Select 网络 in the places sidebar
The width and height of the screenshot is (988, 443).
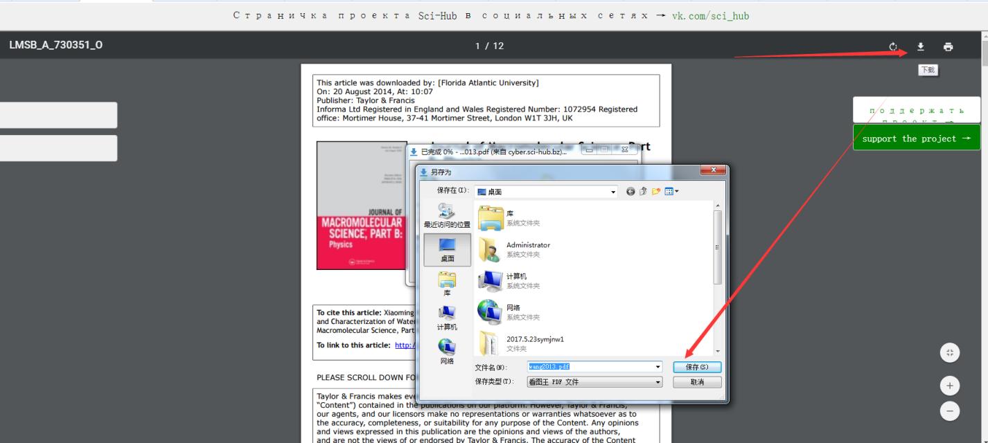click(447, 351)
